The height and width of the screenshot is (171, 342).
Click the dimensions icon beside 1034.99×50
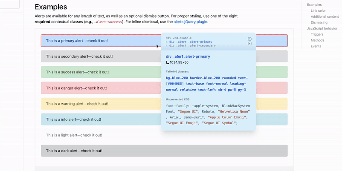pyautogui.click(x=167, y=62)
